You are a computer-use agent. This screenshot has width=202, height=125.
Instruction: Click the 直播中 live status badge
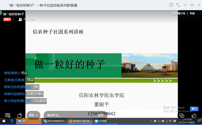(7, 19)
